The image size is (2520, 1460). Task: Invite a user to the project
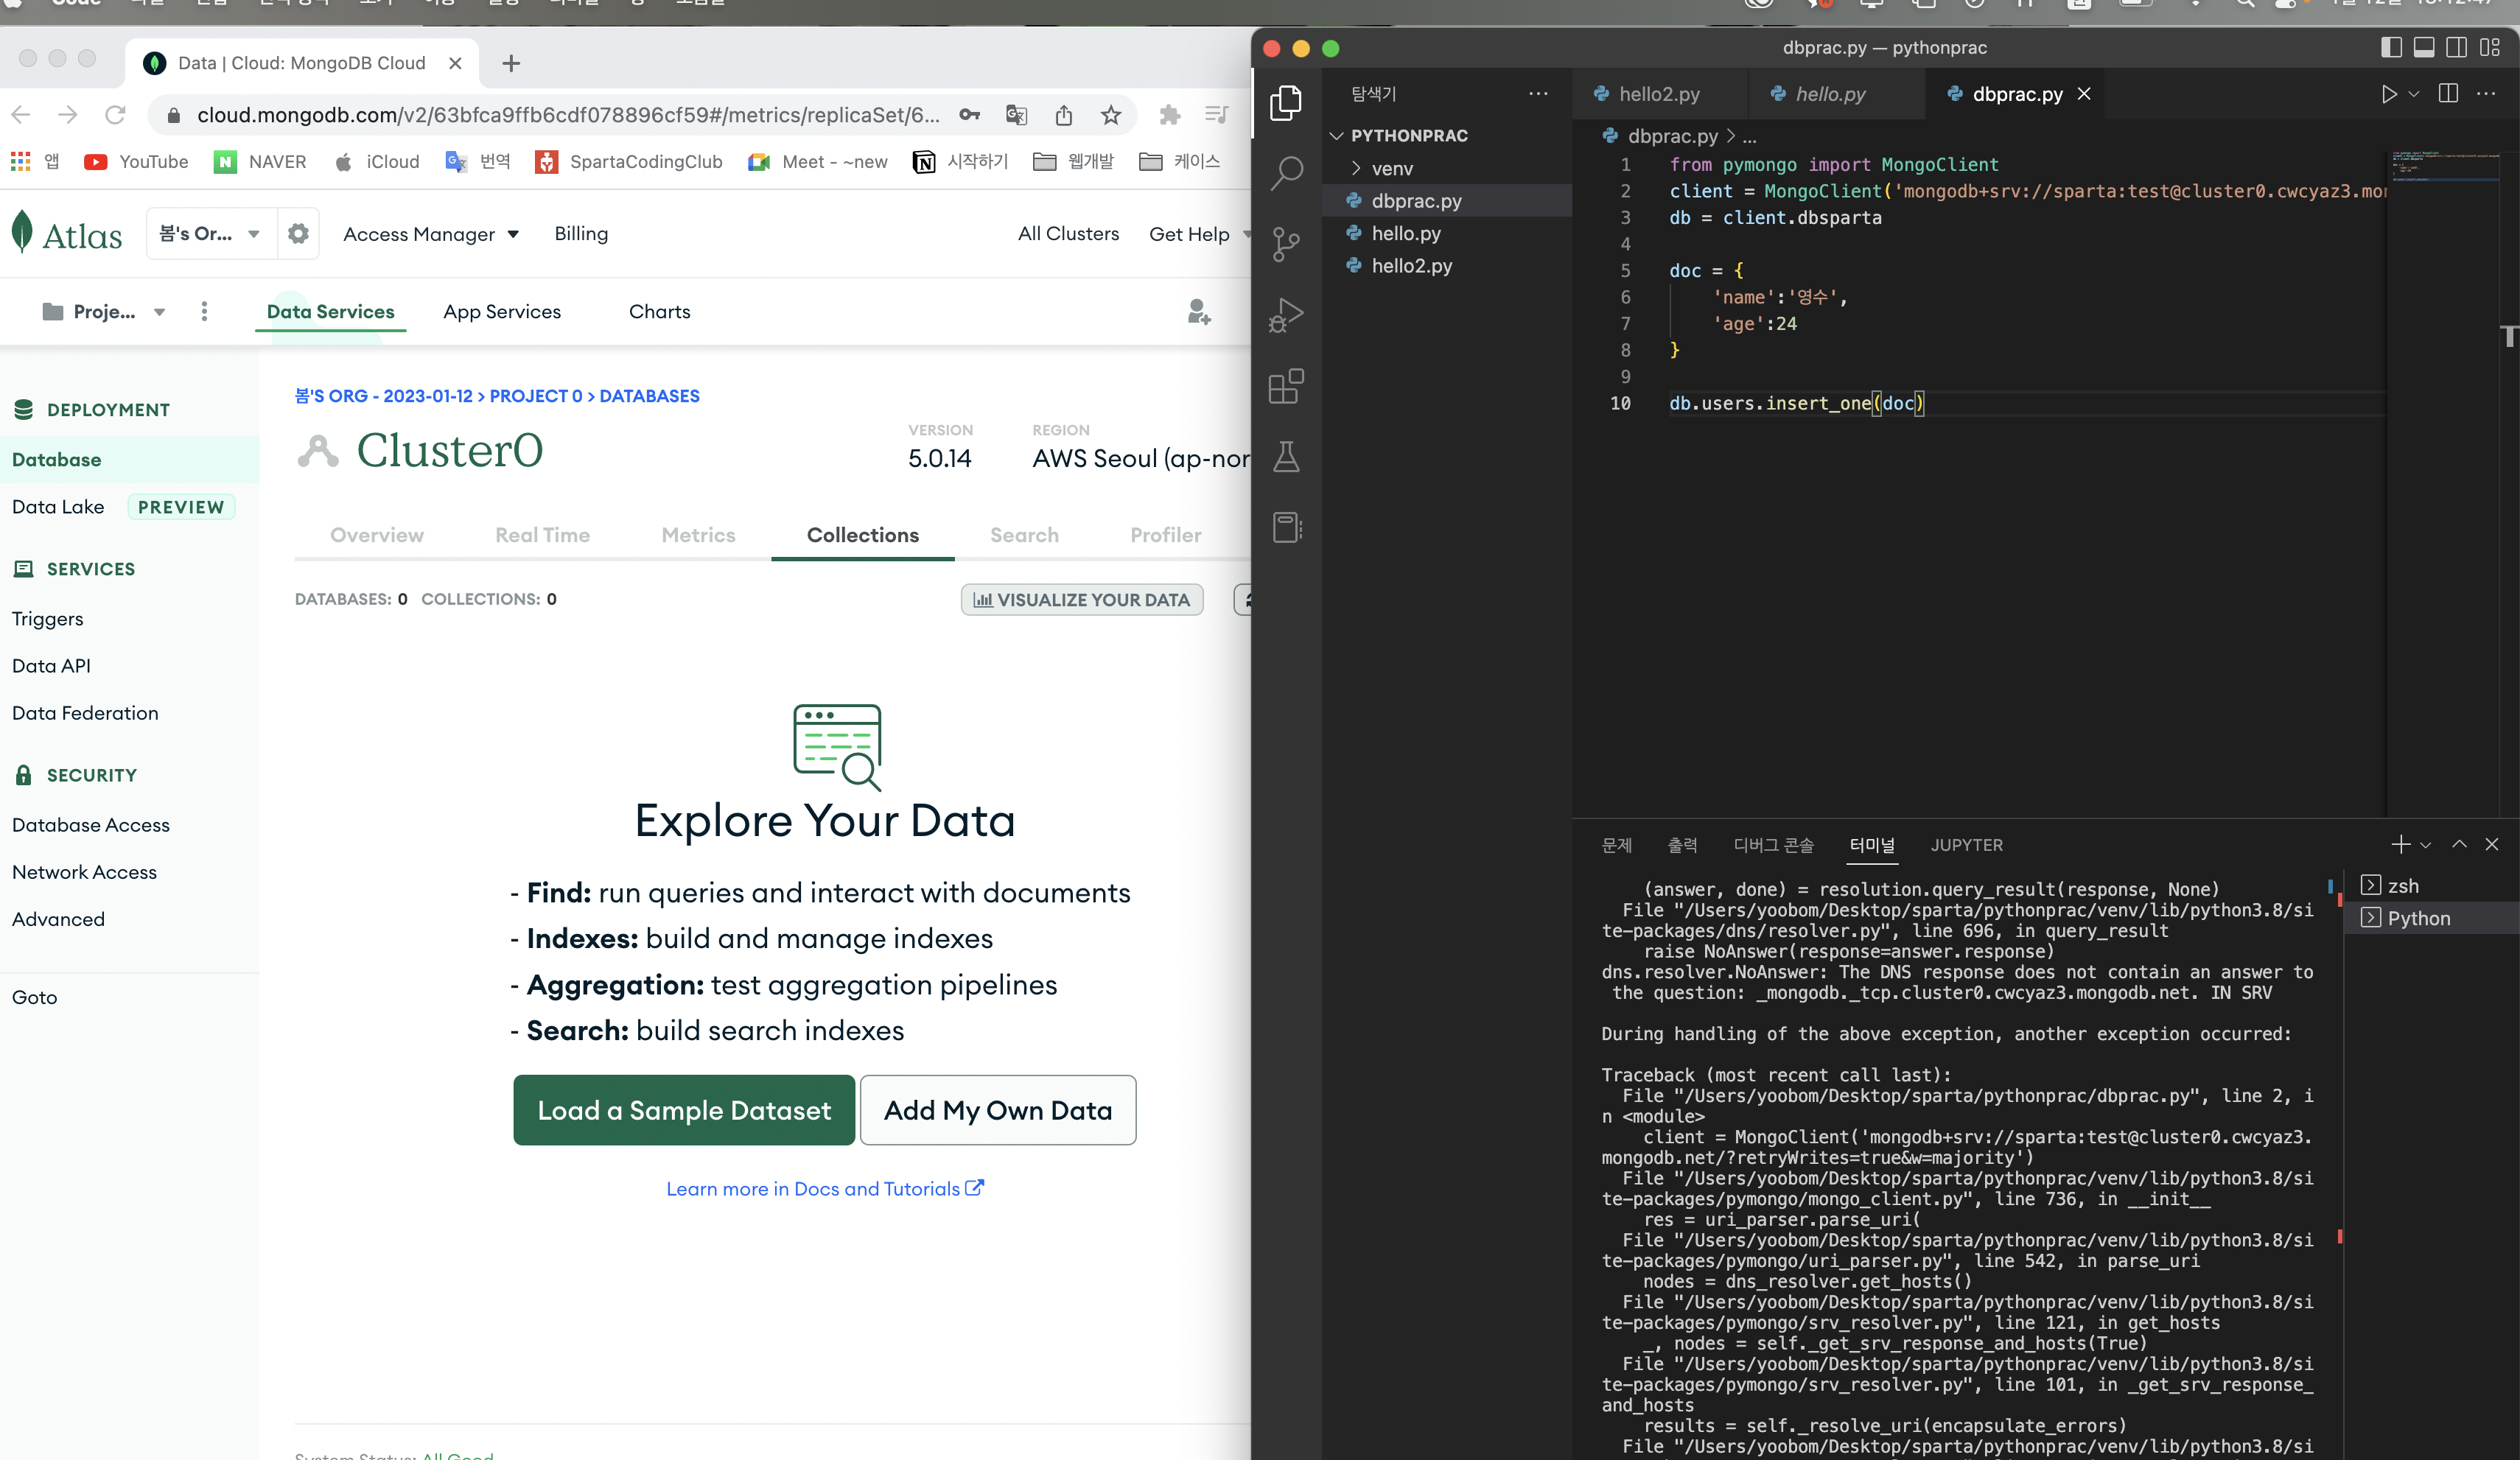coord(1198,312)
